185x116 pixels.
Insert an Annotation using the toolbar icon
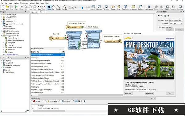point(133,7)
